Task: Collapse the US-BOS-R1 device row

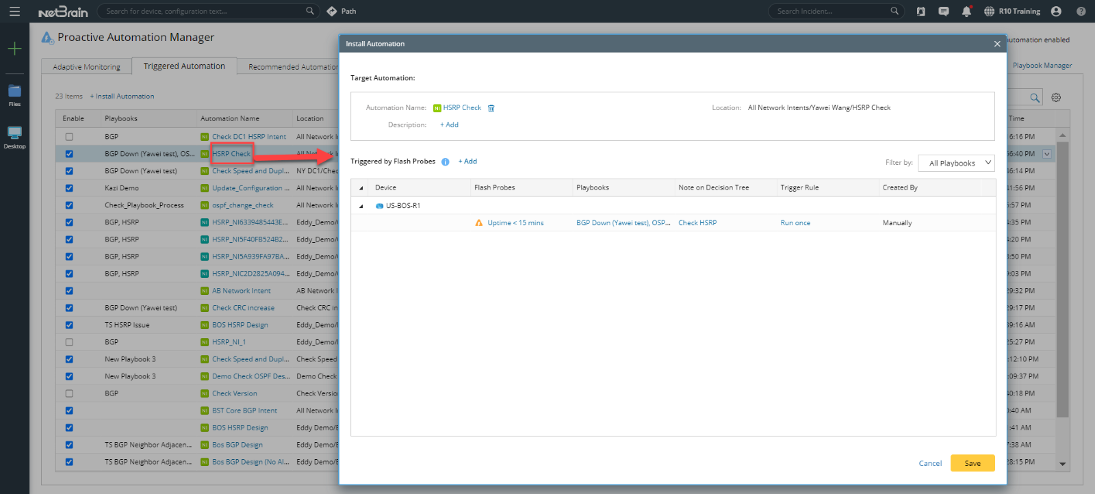Action: click(361, 206)
